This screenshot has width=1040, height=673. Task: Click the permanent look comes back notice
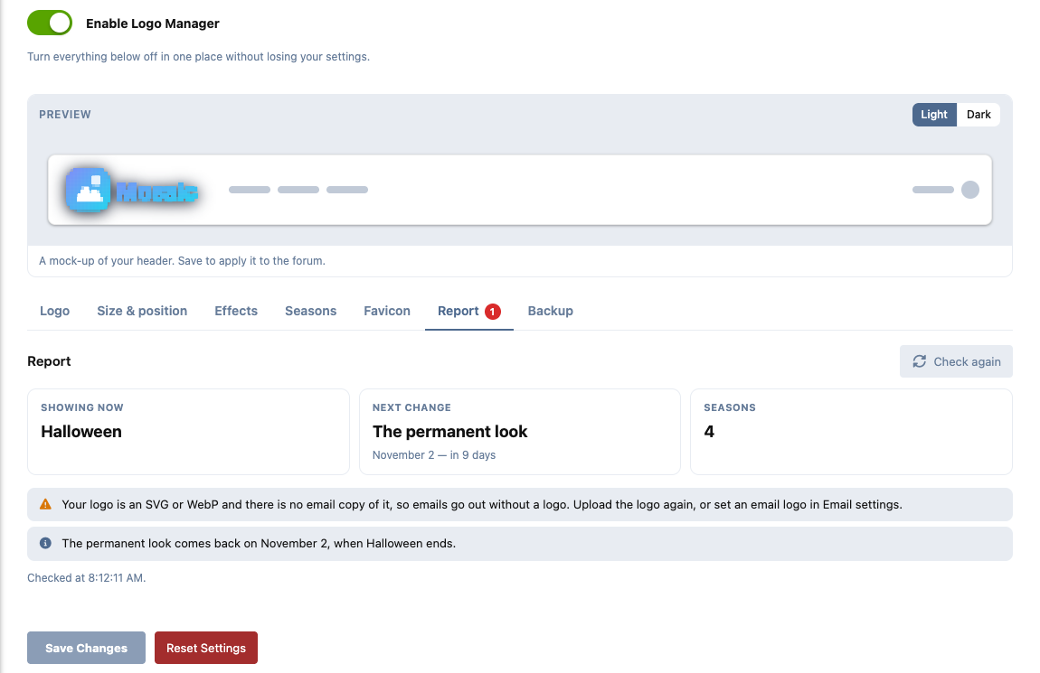point(520,544)
